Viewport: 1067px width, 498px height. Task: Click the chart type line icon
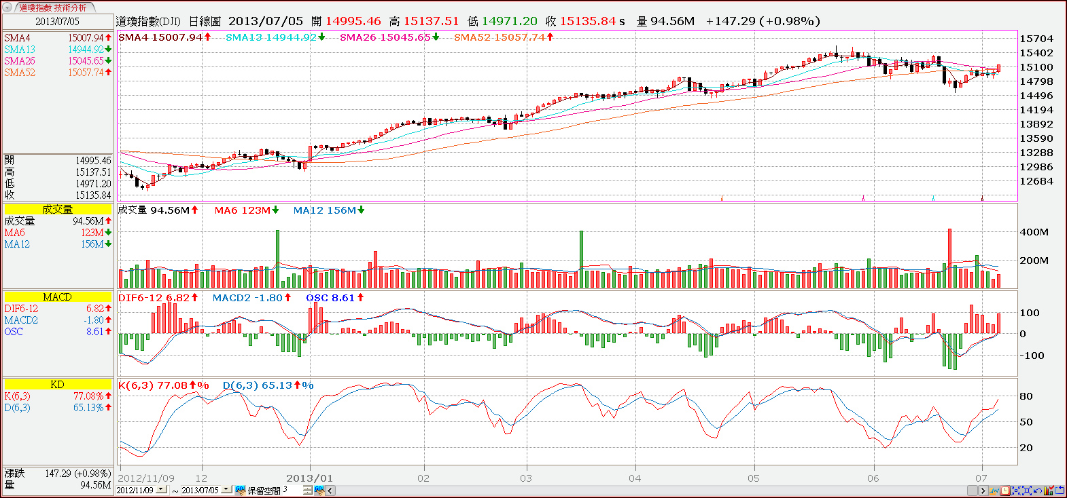(x=994, y=491)
